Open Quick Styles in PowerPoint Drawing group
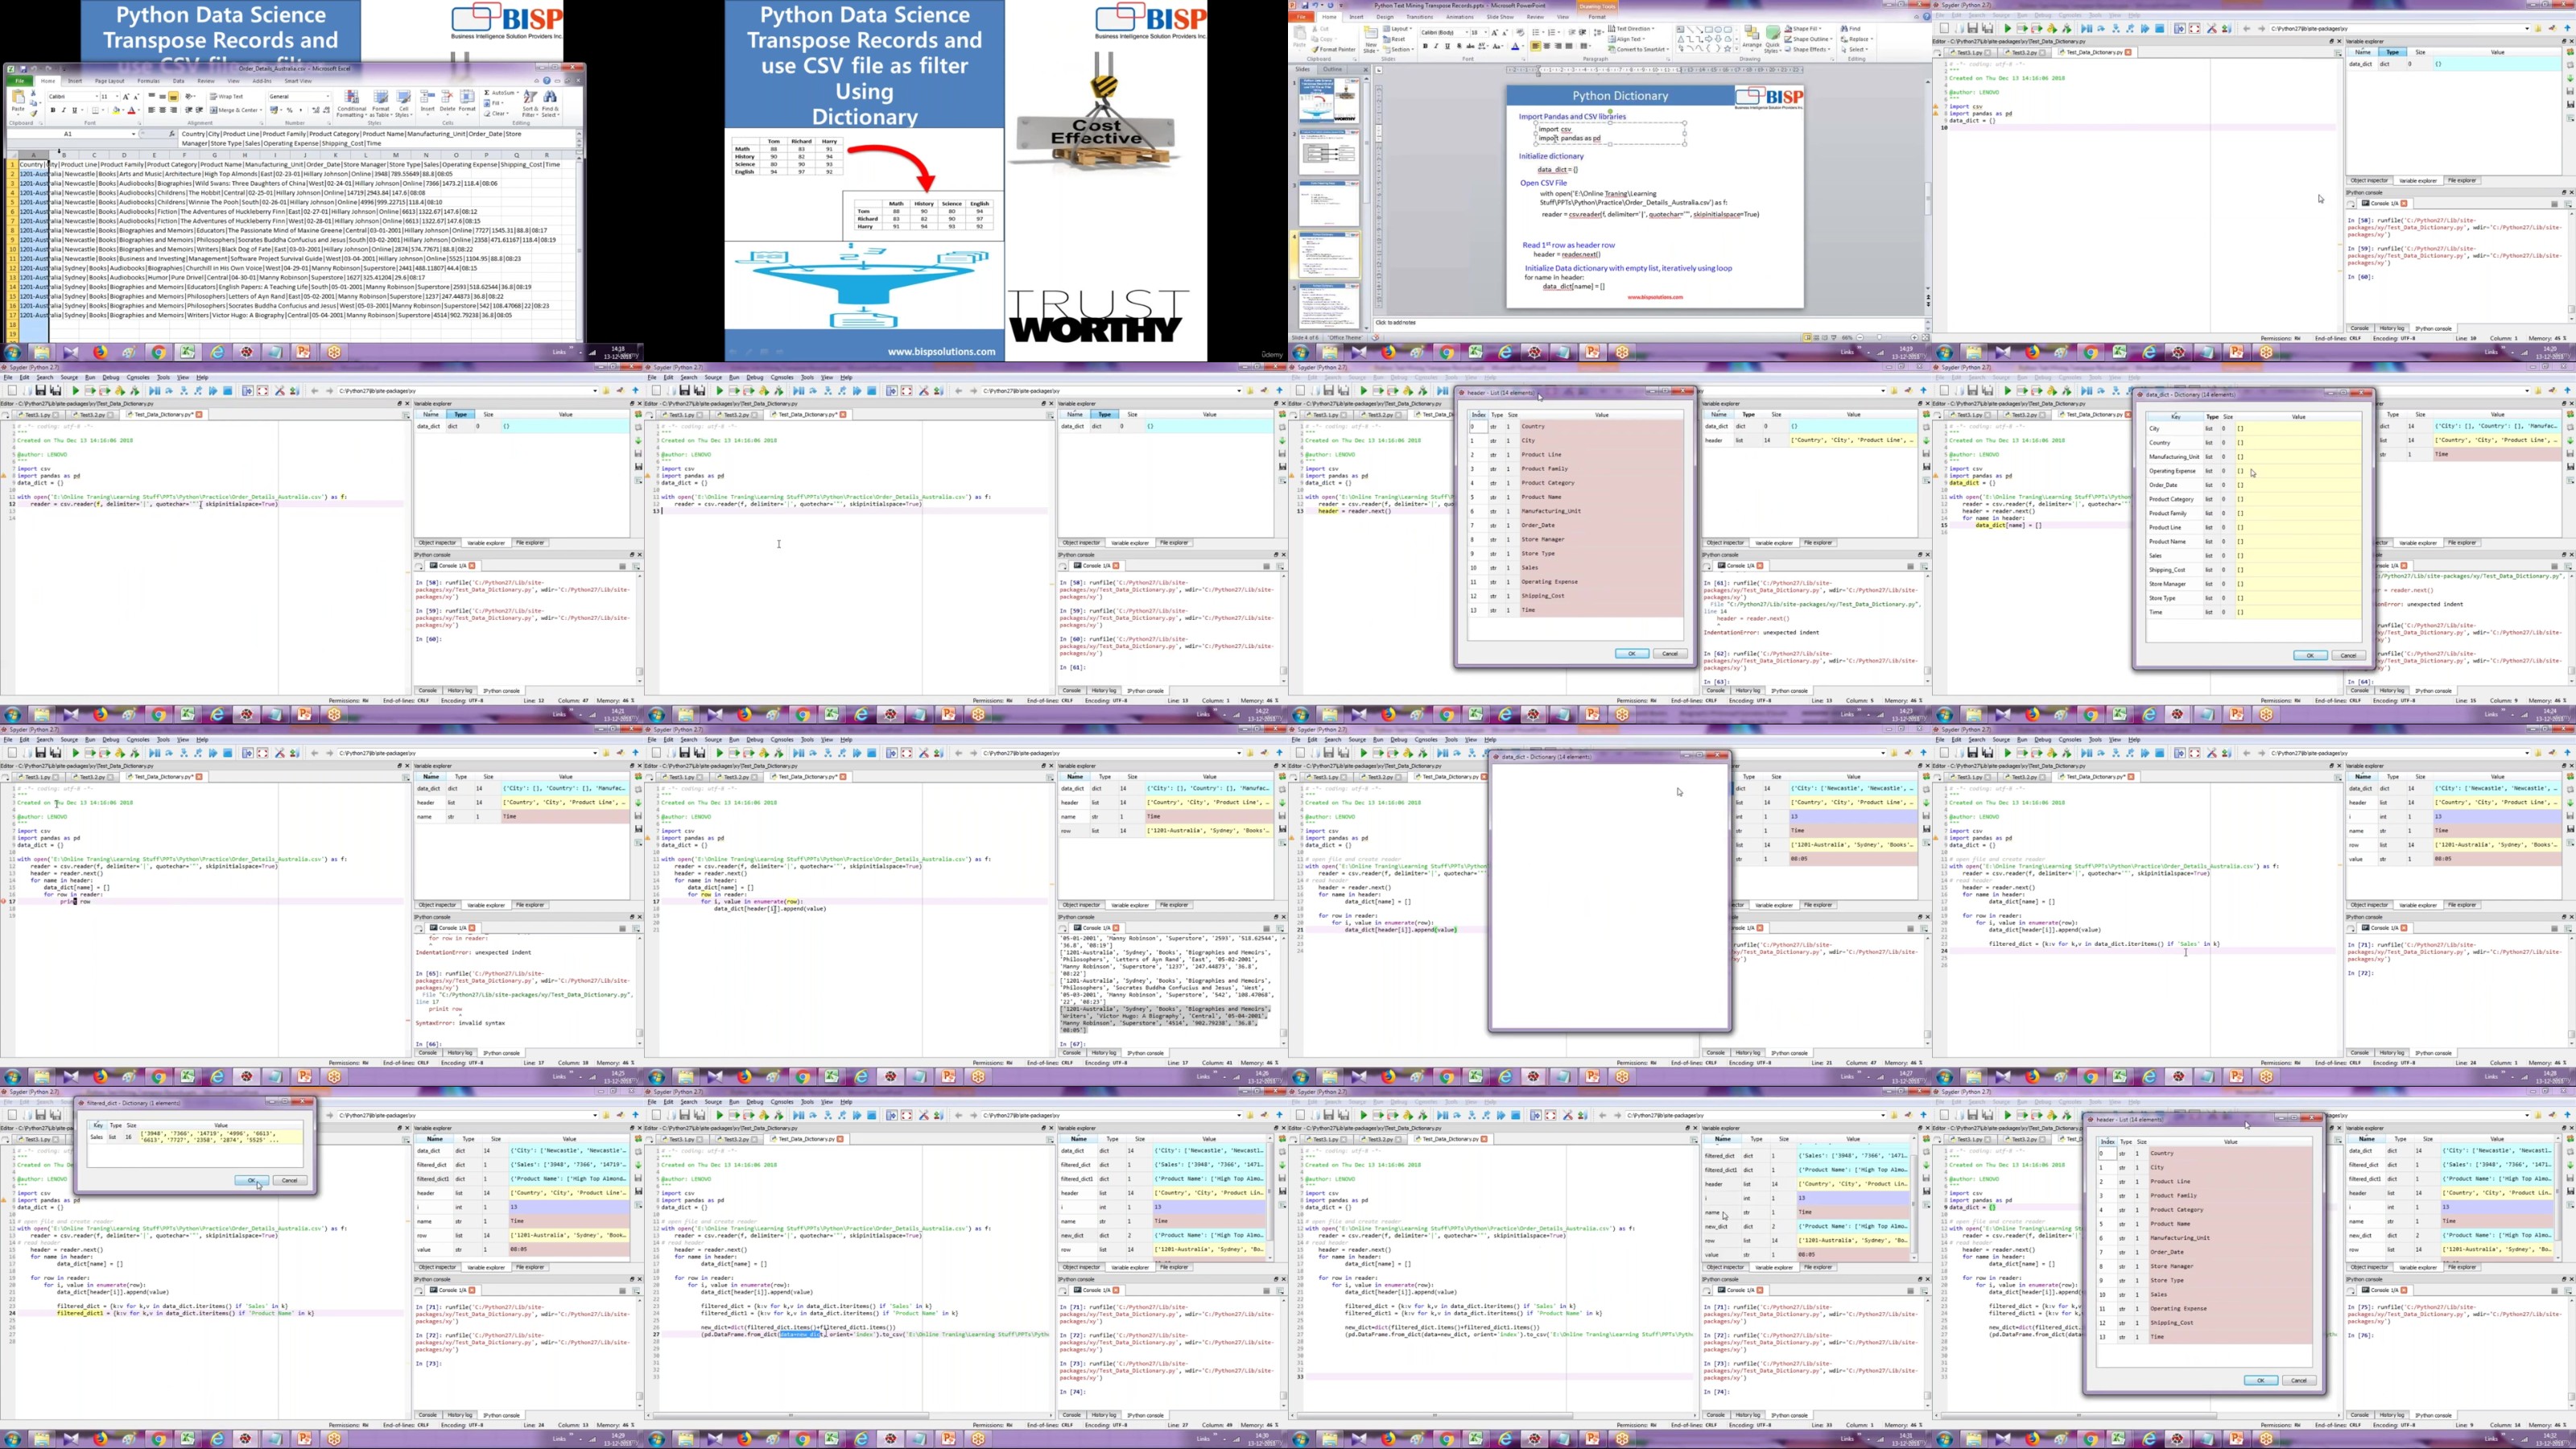The image size is (2576, 1449). click(x=1772, y=35)
